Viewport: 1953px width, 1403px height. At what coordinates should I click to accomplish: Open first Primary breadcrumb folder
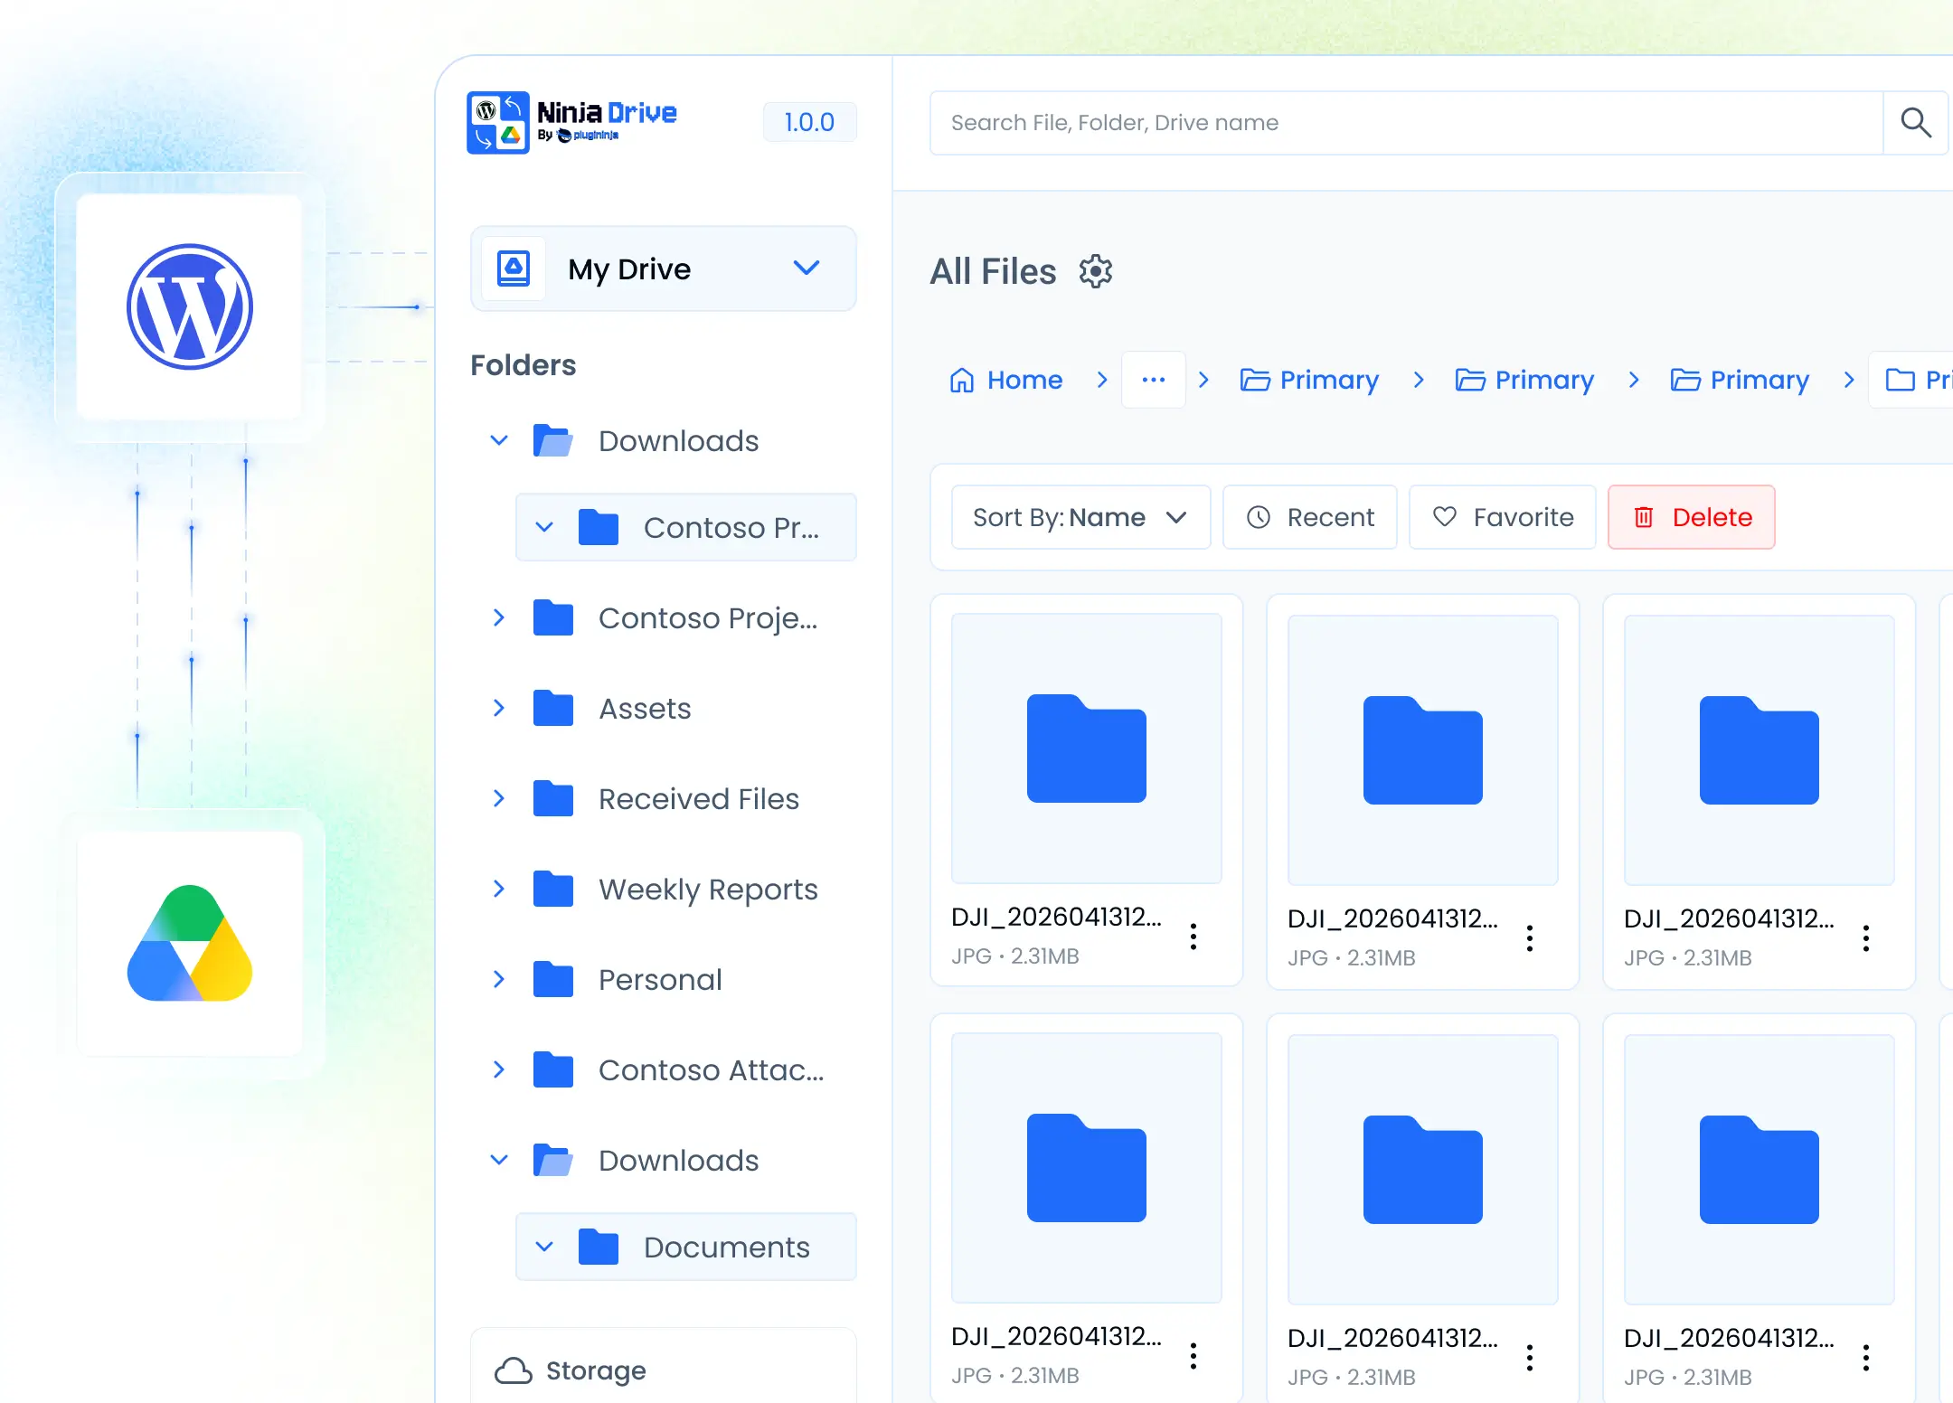coord(1309,380)
